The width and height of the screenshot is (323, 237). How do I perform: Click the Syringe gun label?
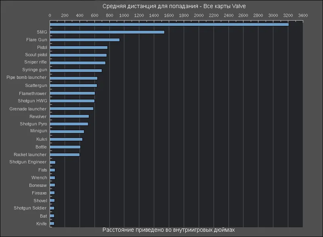click(x=34, y=70)
